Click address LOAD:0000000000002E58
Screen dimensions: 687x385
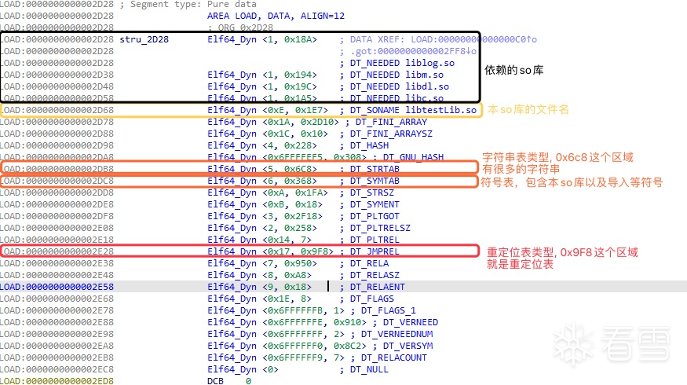[57, 288]
